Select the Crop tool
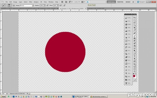The height and width of the screenshot is (98, 157). (134, 28)
